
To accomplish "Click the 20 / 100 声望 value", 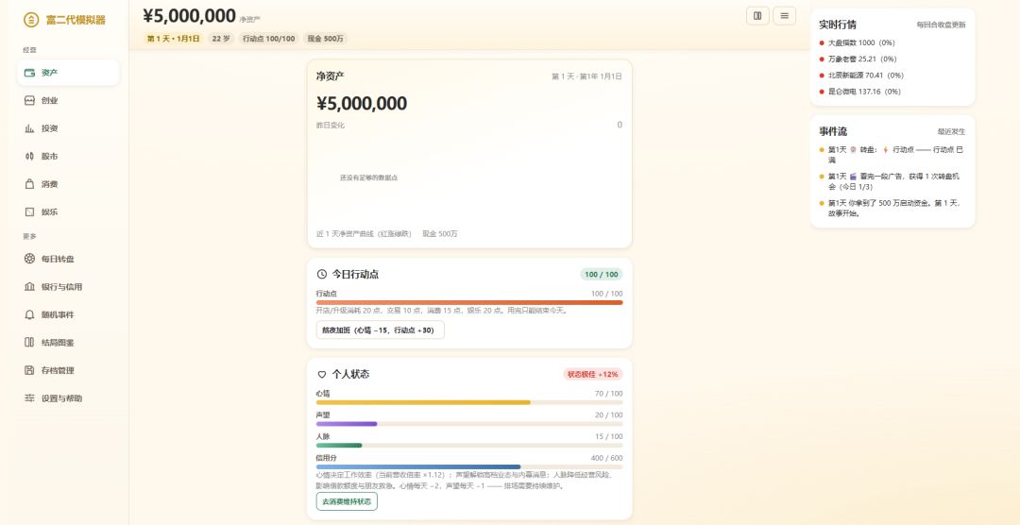I will coord(608,415).
